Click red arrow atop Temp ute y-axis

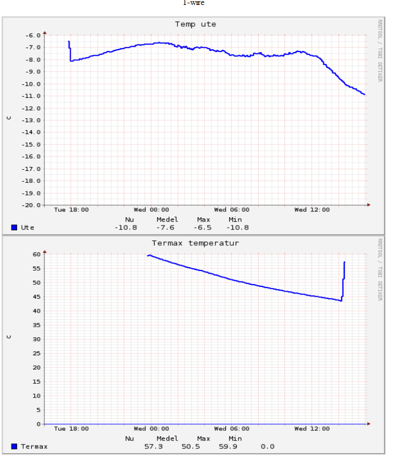click(45, 33)
